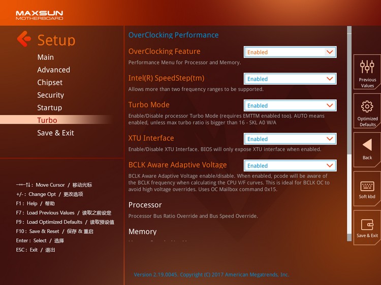The image size is (381, 285).
Task: Go to the Chipset menu
Action: point(50,83)
